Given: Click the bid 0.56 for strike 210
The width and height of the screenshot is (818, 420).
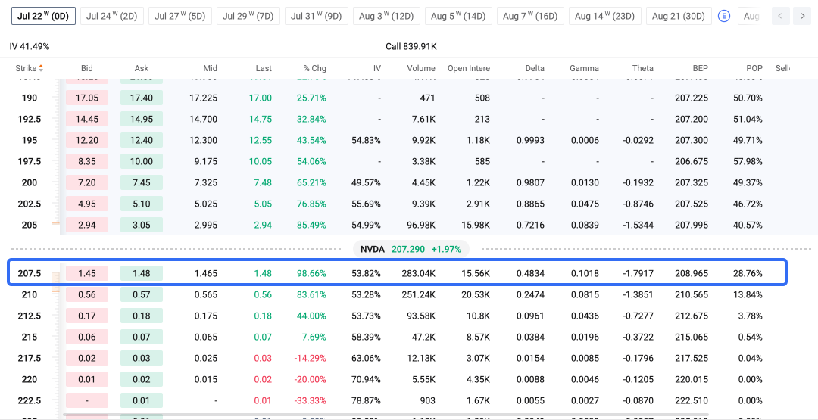Looking at the screenshot, I should coord(87,294).
